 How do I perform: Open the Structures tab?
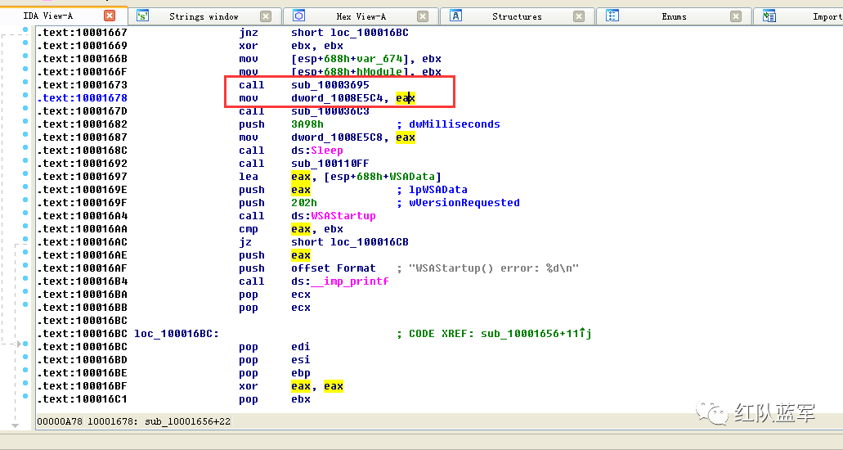click(x=517, y=16)
